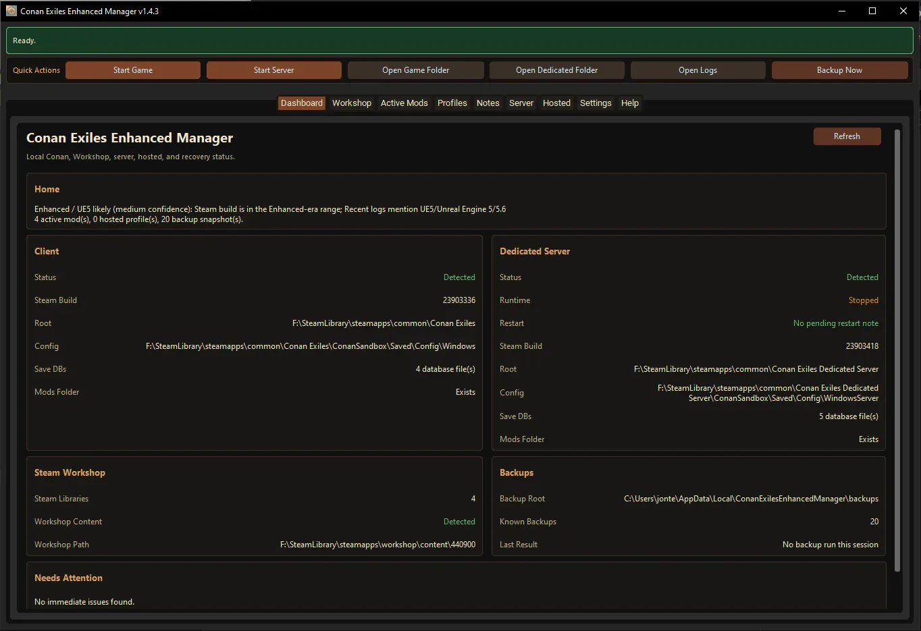Viewport: 921px width, 631px height.
Task: Click the dashboard vertical scrollbar
Action: point(897,351)
